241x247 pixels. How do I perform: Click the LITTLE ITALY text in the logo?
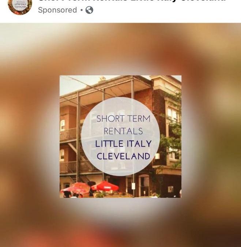[x=123, y=144]
